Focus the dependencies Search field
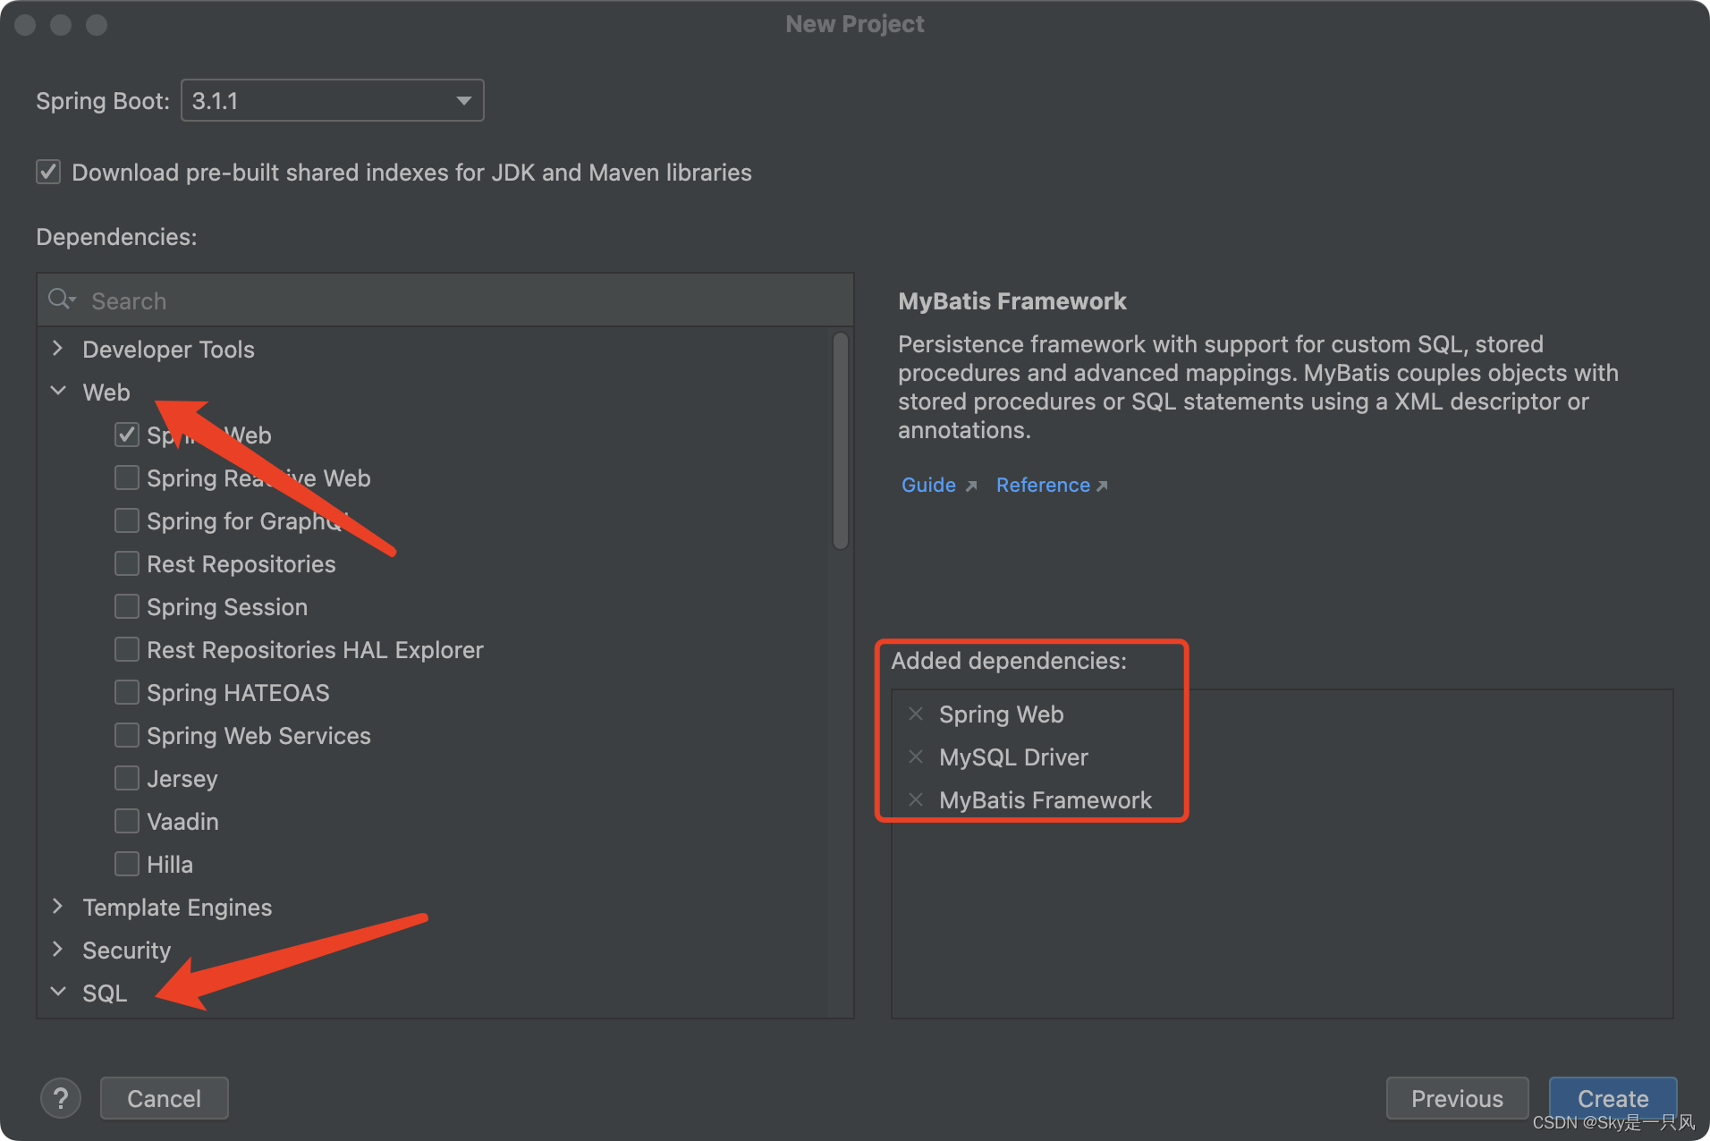The width and height of the screenshot is (1710, 1141). point(445,300)
